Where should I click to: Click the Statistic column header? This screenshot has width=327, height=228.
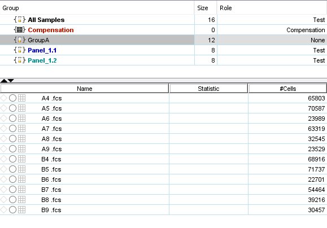[x=208, y=89]
